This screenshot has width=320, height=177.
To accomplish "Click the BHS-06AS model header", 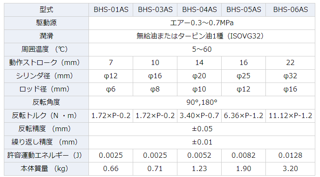I will click(290, 10).
